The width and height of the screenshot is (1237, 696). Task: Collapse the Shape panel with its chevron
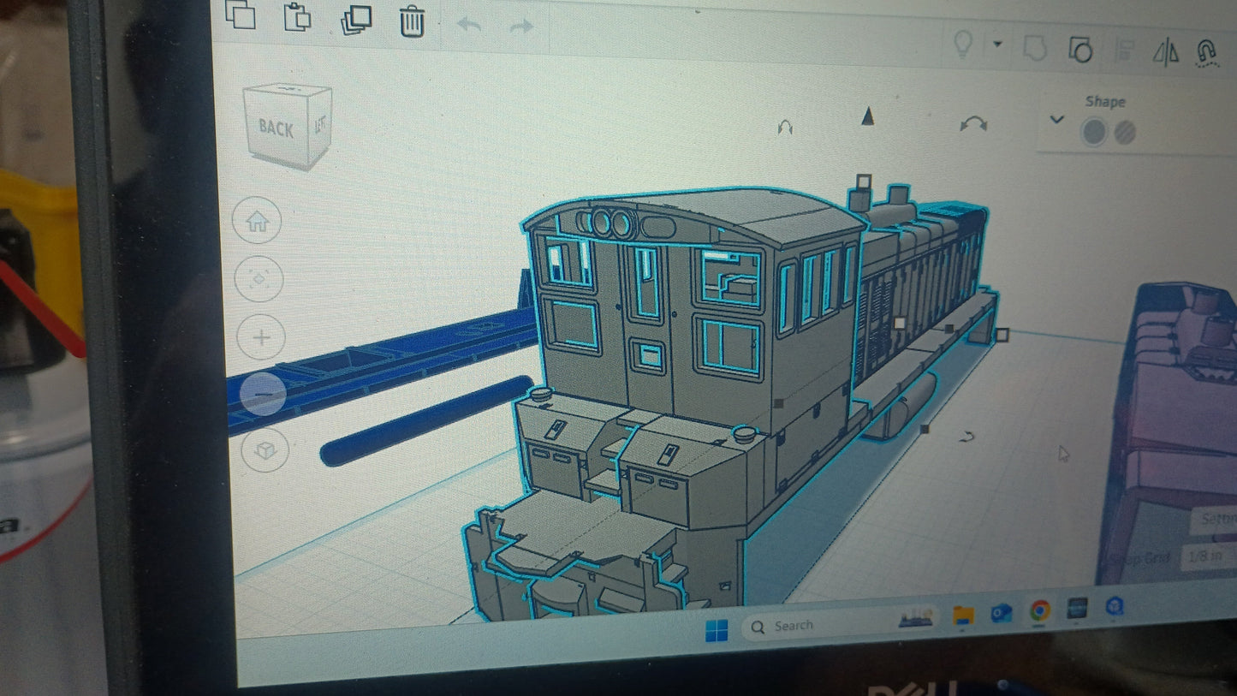(1056, 120)
